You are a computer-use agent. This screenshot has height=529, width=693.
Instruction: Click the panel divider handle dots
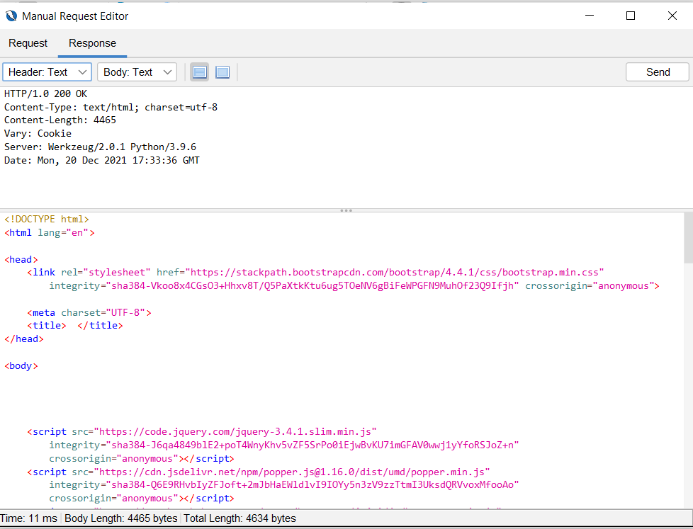click(346, 210)
